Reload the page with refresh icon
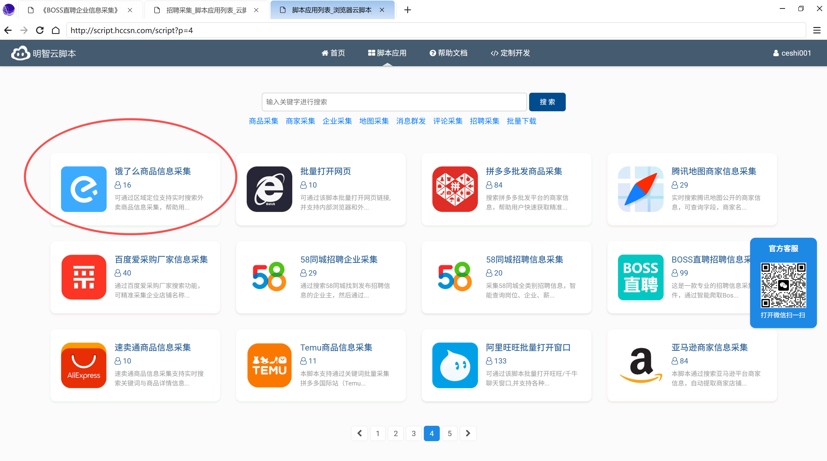The width and height of the screenshot is (827, 461). pyautogui.click(x=40, y=30)
